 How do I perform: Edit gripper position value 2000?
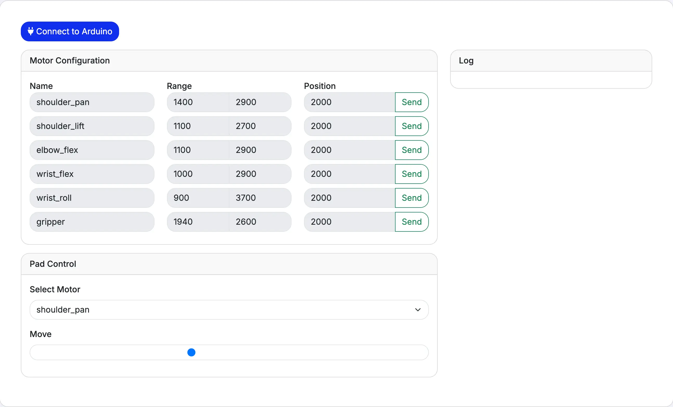(x=349, y=222)
